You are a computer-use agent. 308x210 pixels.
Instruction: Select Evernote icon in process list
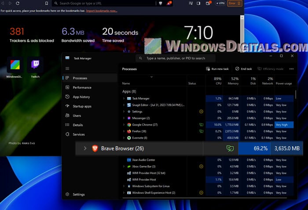click(129, 138)
